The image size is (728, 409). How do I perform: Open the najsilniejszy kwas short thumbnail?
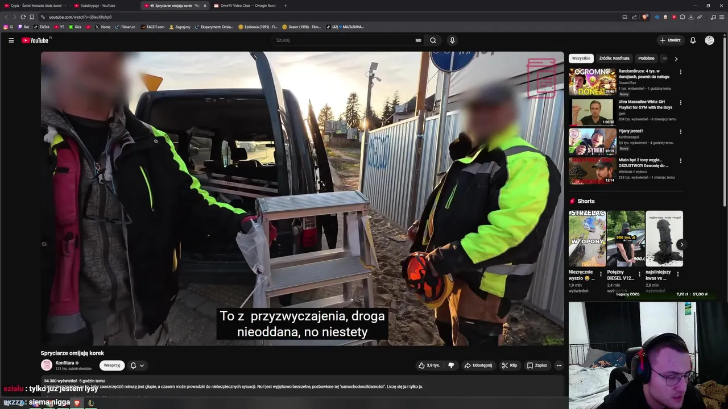pos(664,239)
